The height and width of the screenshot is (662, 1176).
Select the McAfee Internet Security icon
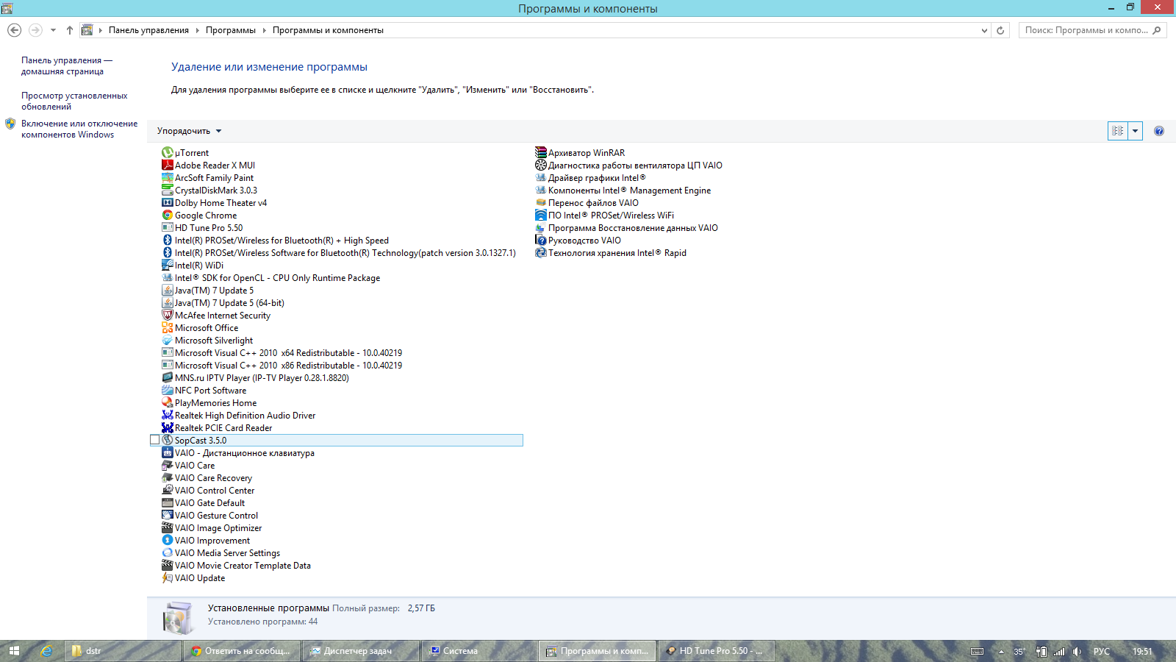click(167, 316)
